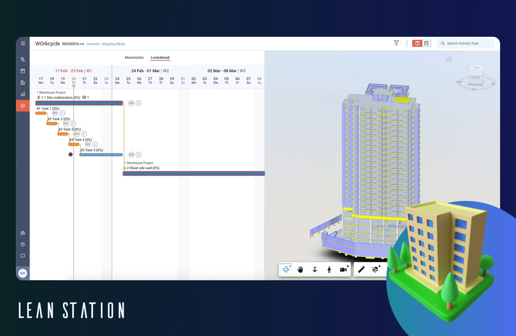Click the '1.2 Sheet pile wall (0%)' label
Viewport: 516px width, 336px height.
(x=142, y=168)
